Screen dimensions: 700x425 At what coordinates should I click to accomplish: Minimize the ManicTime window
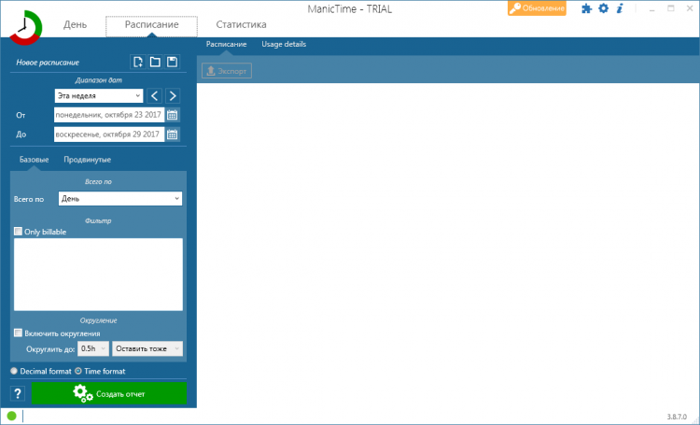coord(652,8)
